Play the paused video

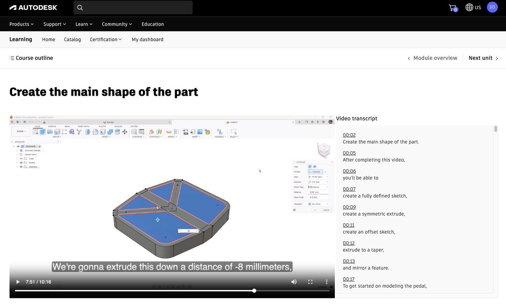point(18,282)
